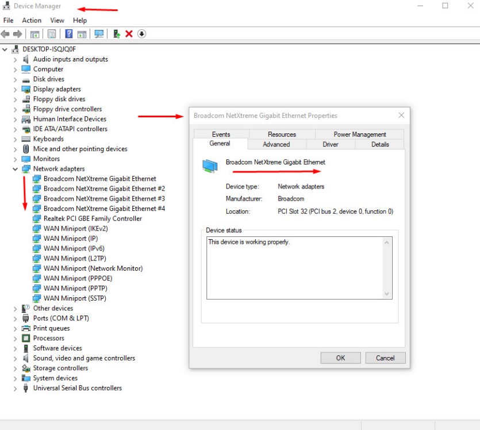The height and width of the screenshot is (430, 480).
Task: Click the Scan for hardware changes monitor icon
Action: [99, 34]
